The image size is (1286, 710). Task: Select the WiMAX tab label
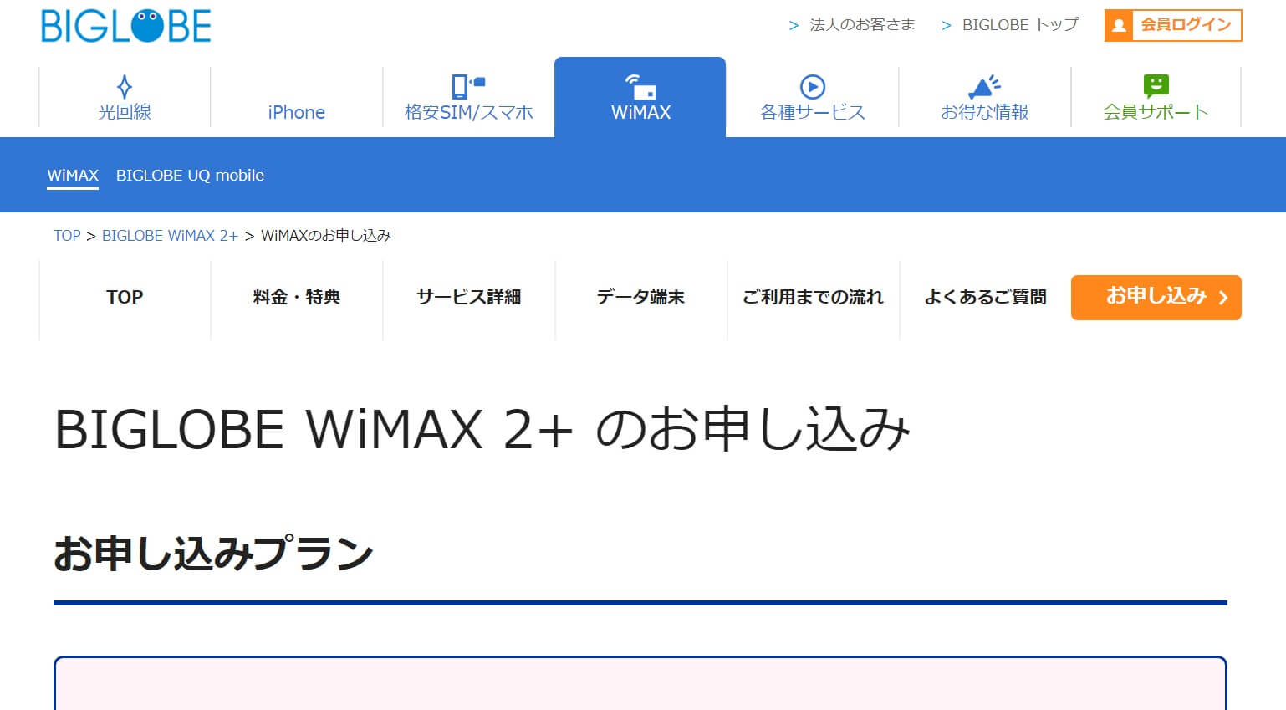(640, 112)
